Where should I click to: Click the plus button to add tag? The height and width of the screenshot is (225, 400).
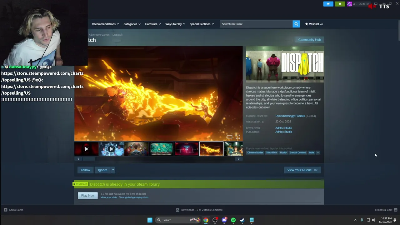[x=318, y=152]
